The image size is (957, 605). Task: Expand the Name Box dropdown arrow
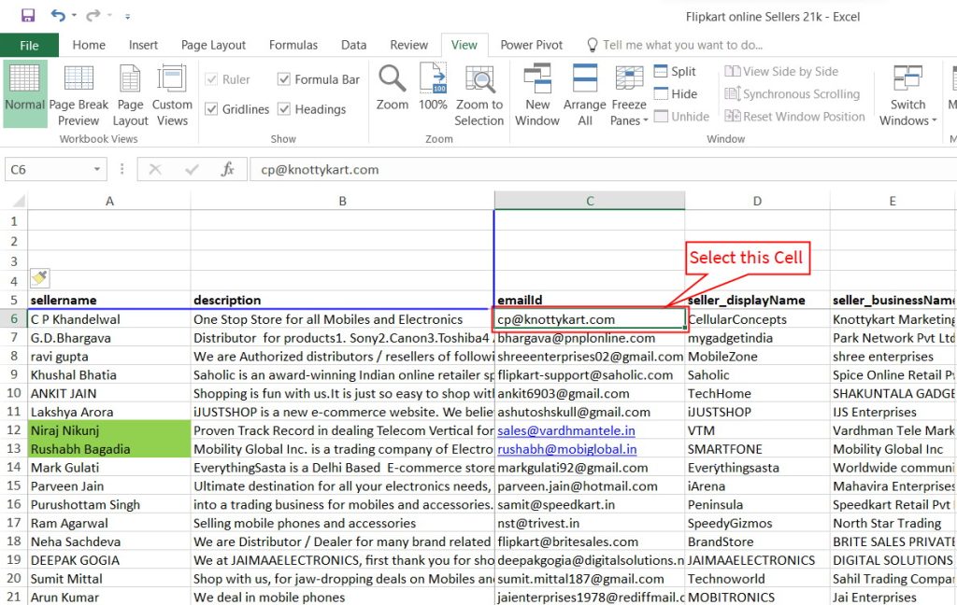click(97, 170)
